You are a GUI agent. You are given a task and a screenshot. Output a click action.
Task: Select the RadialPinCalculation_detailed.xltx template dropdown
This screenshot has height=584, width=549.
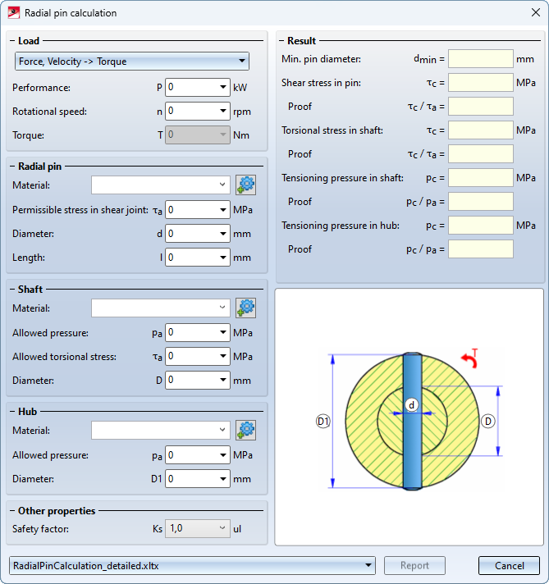[x=191, y=565]
